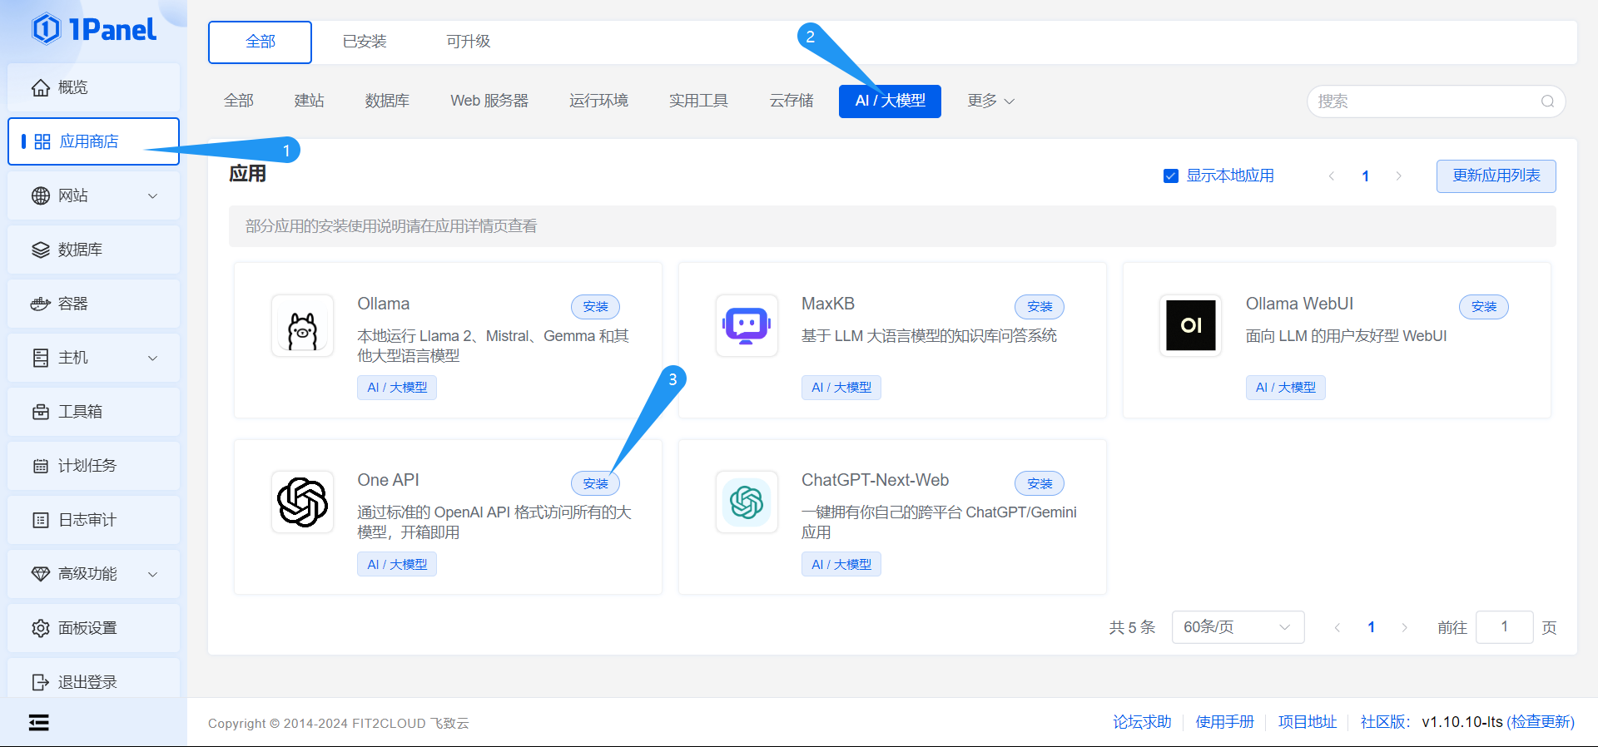
Task: Open the 更多 category dropdown
Action: point(990,101)
